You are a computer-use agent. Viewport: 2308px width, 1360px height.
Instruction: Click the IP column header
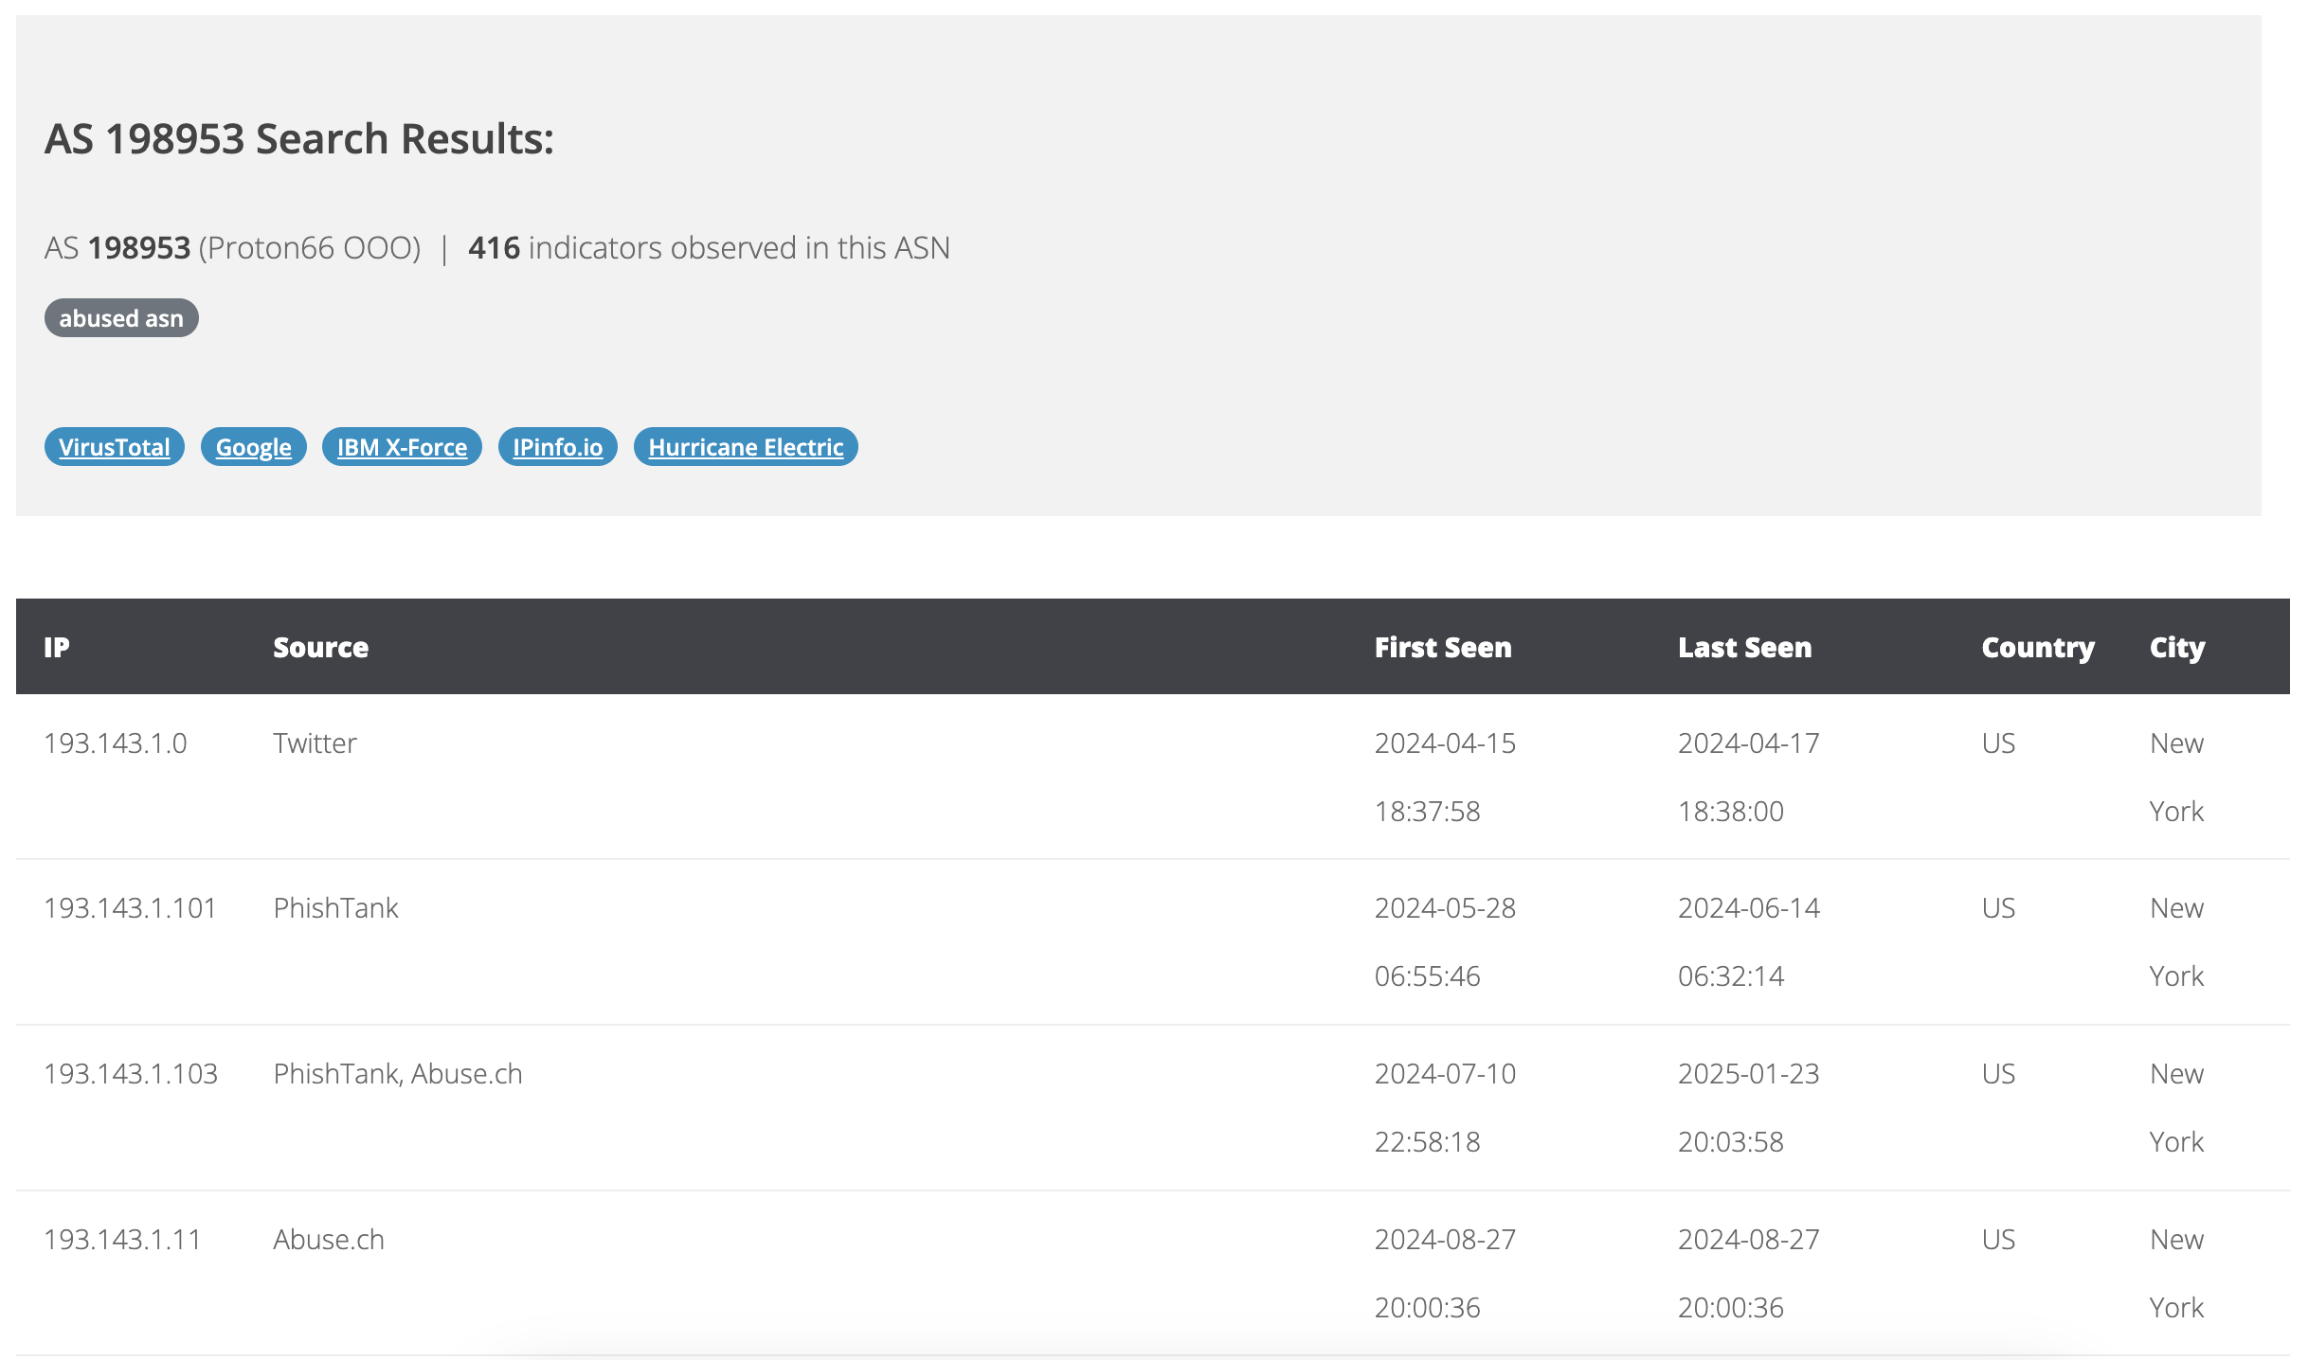57,647
